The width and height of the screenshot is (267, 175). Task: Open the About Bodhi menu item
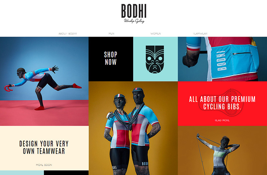tap(68, 34)
